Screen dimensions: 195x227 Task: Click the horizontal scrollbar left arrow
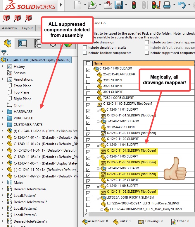(86, 214)
